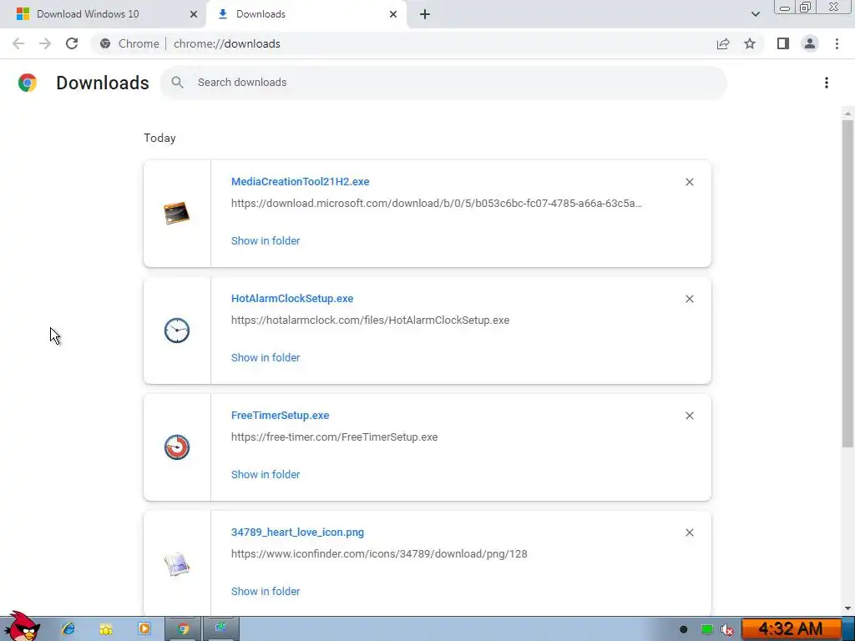Viewport: 855px width, 641px height.
Task: Click the Today date heading
Action: (159, 138)
